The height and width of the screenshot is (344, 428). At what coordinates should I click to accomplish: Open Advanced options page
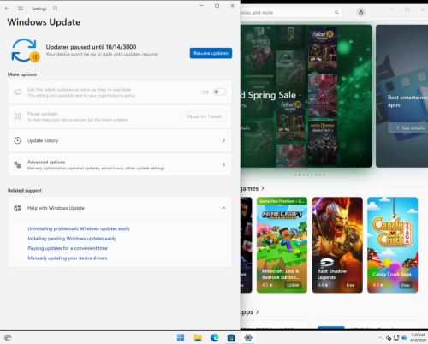(120, 165)
